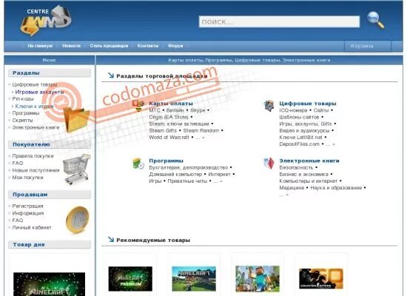407x296 pixels.
Task: Open Игры, аккаунты, Gifts link
Action: pyautogui.click(x=306, y=124)
